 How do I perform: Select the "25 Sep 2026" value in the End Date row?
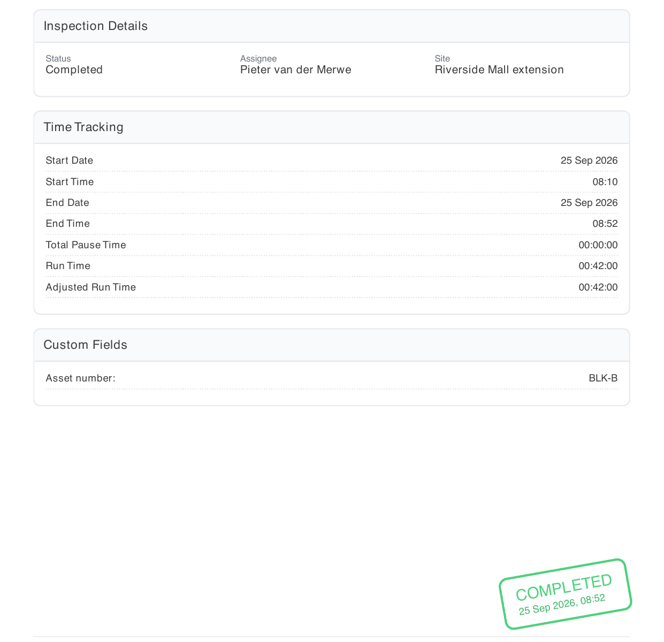(589, 203)
